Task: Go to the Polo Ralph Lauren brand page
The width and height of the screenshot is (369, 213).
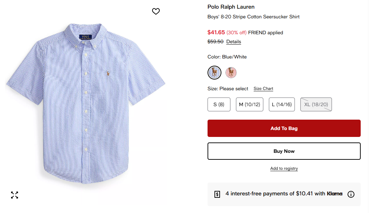Action: tap(231, 7)
